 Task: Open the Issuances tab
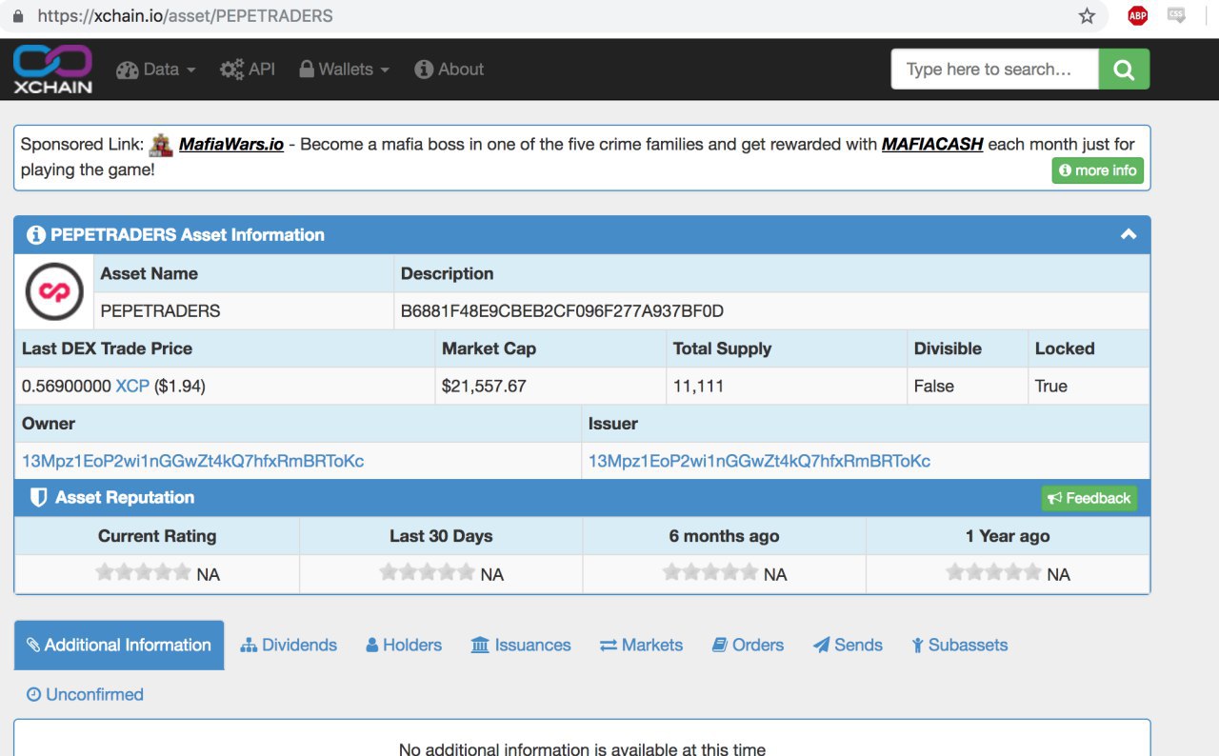(x=521, y=646)
